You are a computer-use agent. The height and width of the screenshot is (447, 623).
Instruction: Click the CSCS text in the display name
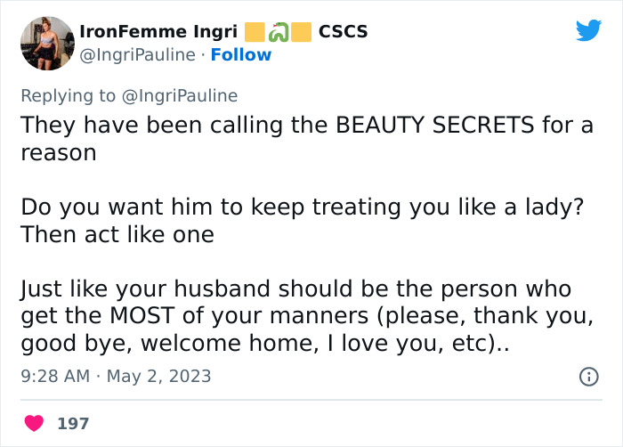click(343, 32)
